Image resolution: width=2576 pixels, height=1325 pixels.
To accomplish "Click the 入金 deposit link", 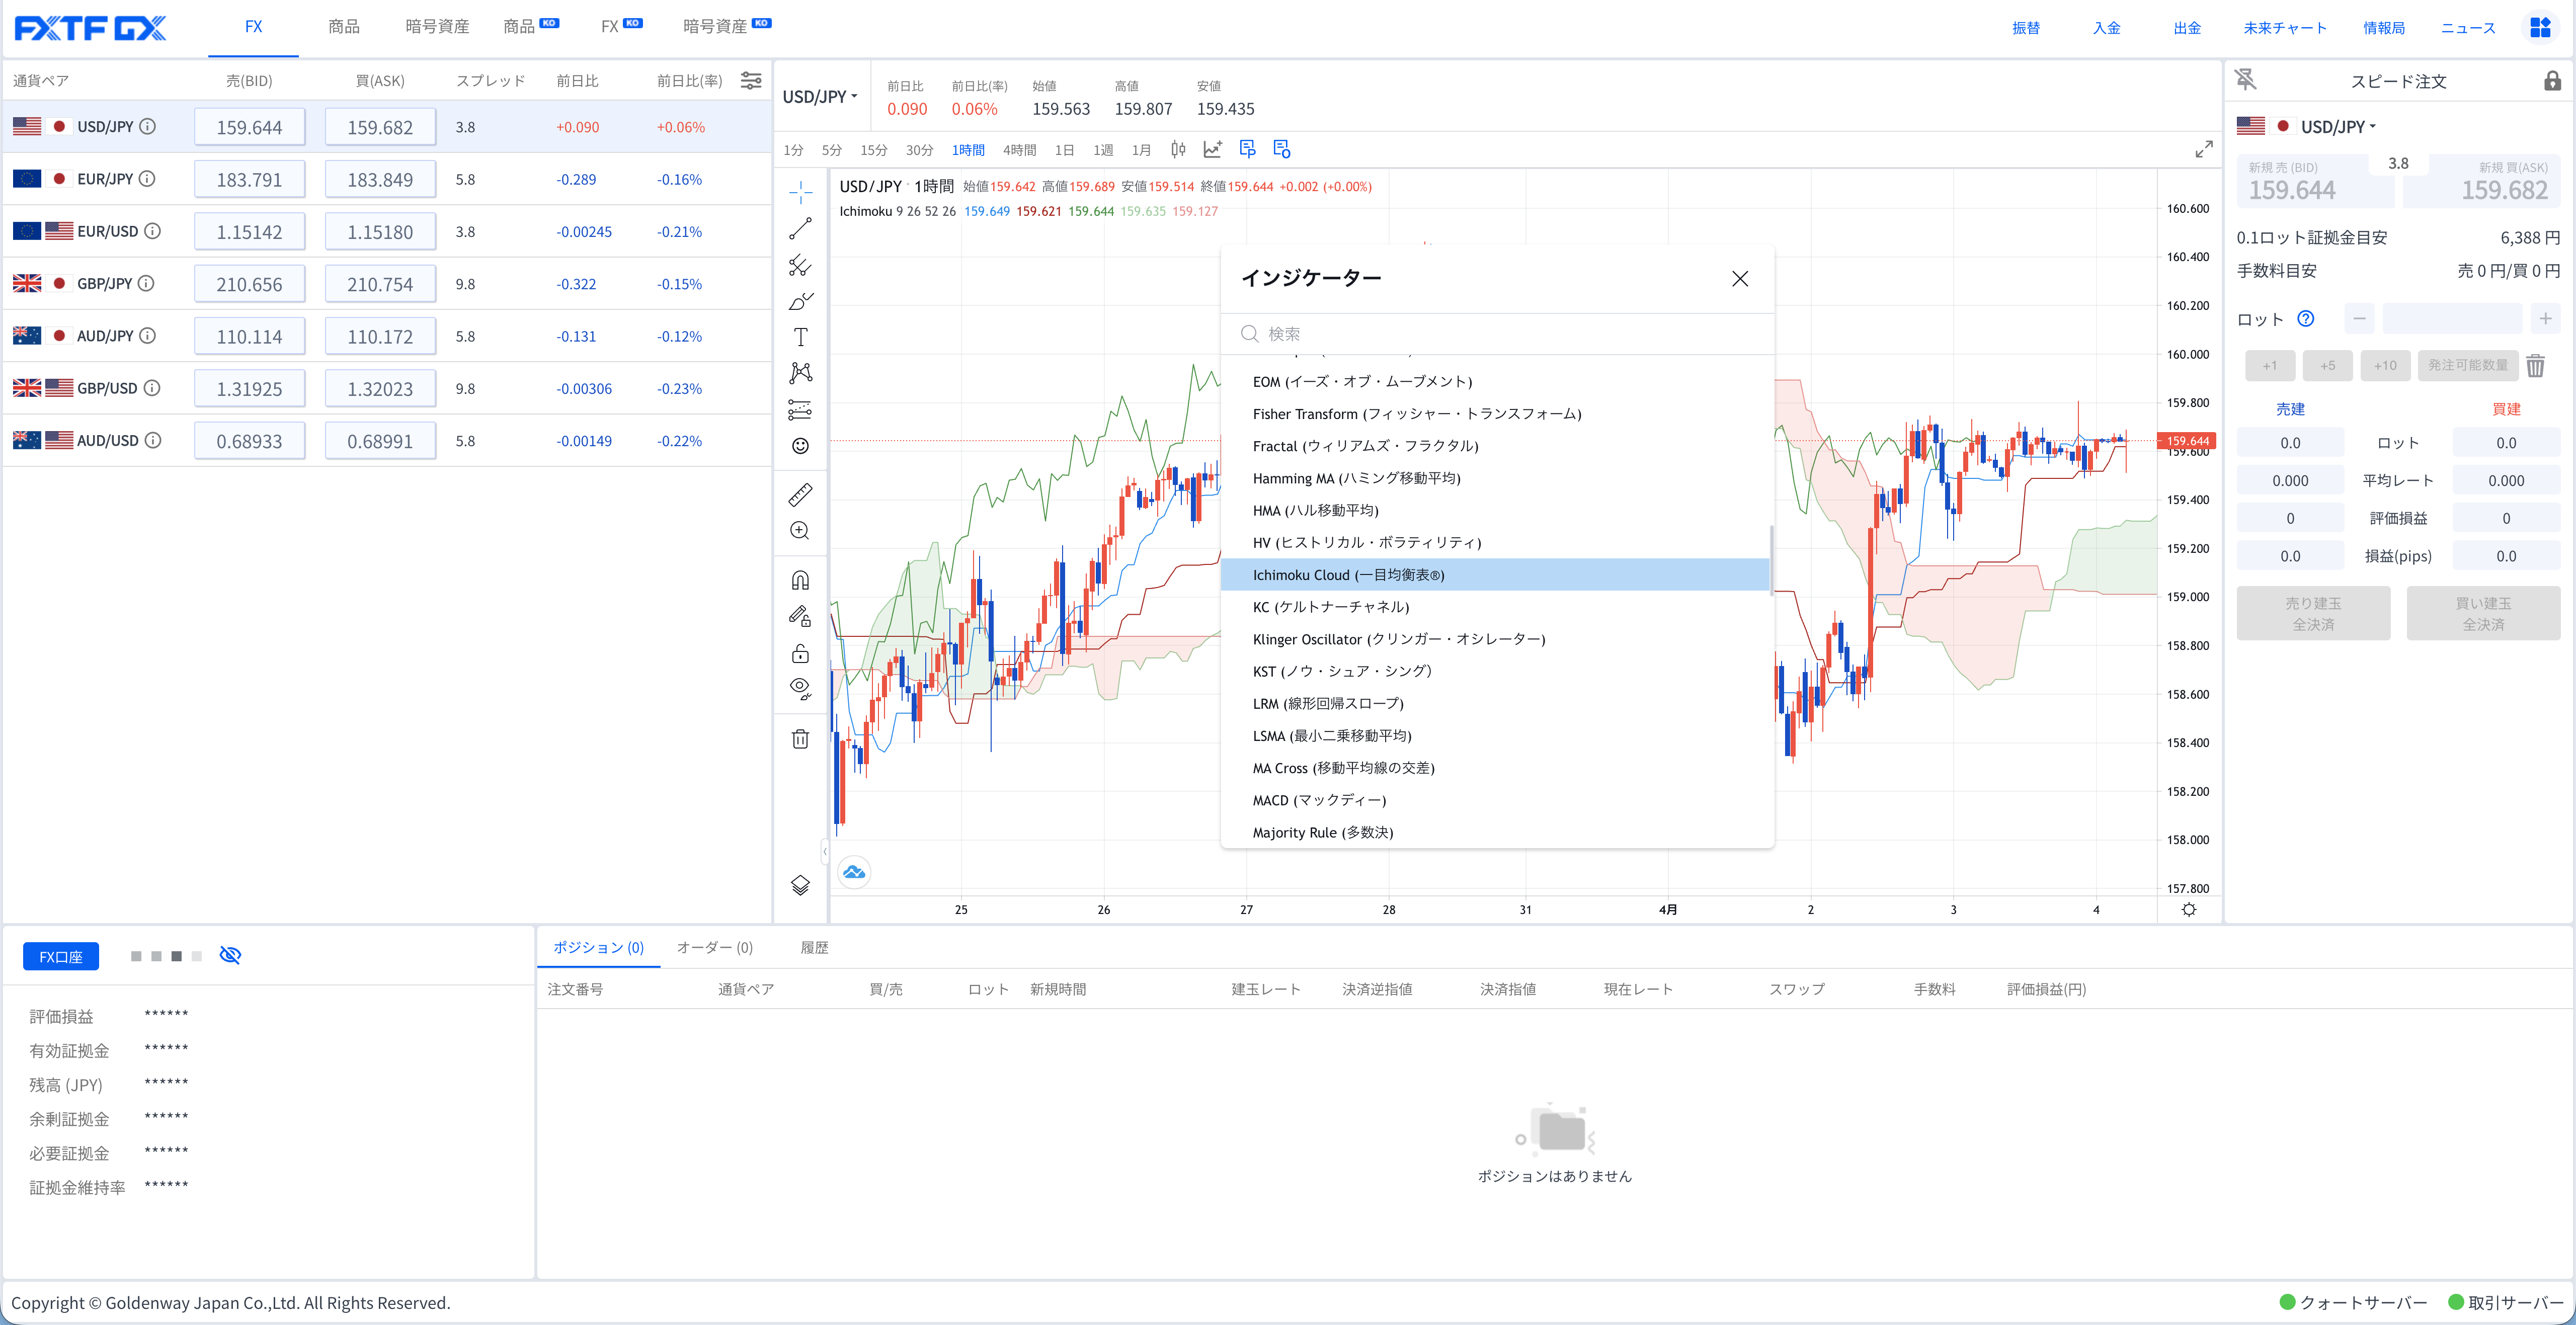I will pyautogui.click(x=2106, y=28).
